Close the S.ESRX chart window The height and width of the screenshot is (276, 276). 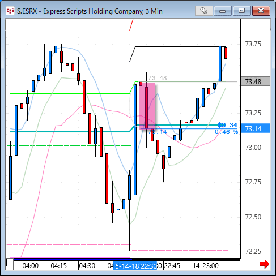[261, 11]
